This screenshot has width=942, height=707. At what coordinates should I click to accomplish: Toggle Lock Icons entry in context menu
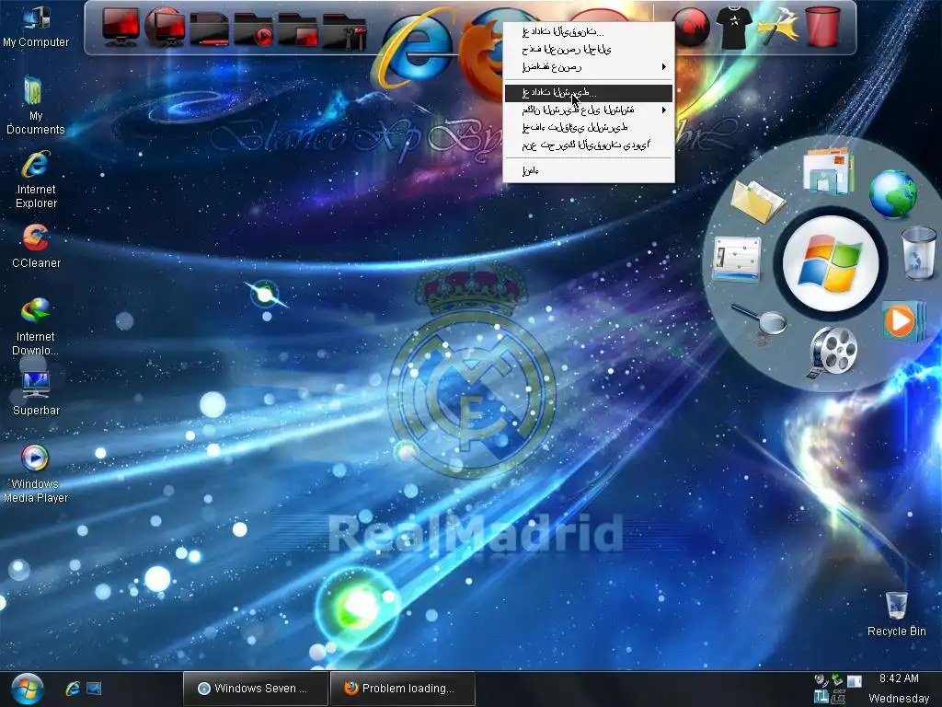[x=588, y=145]
